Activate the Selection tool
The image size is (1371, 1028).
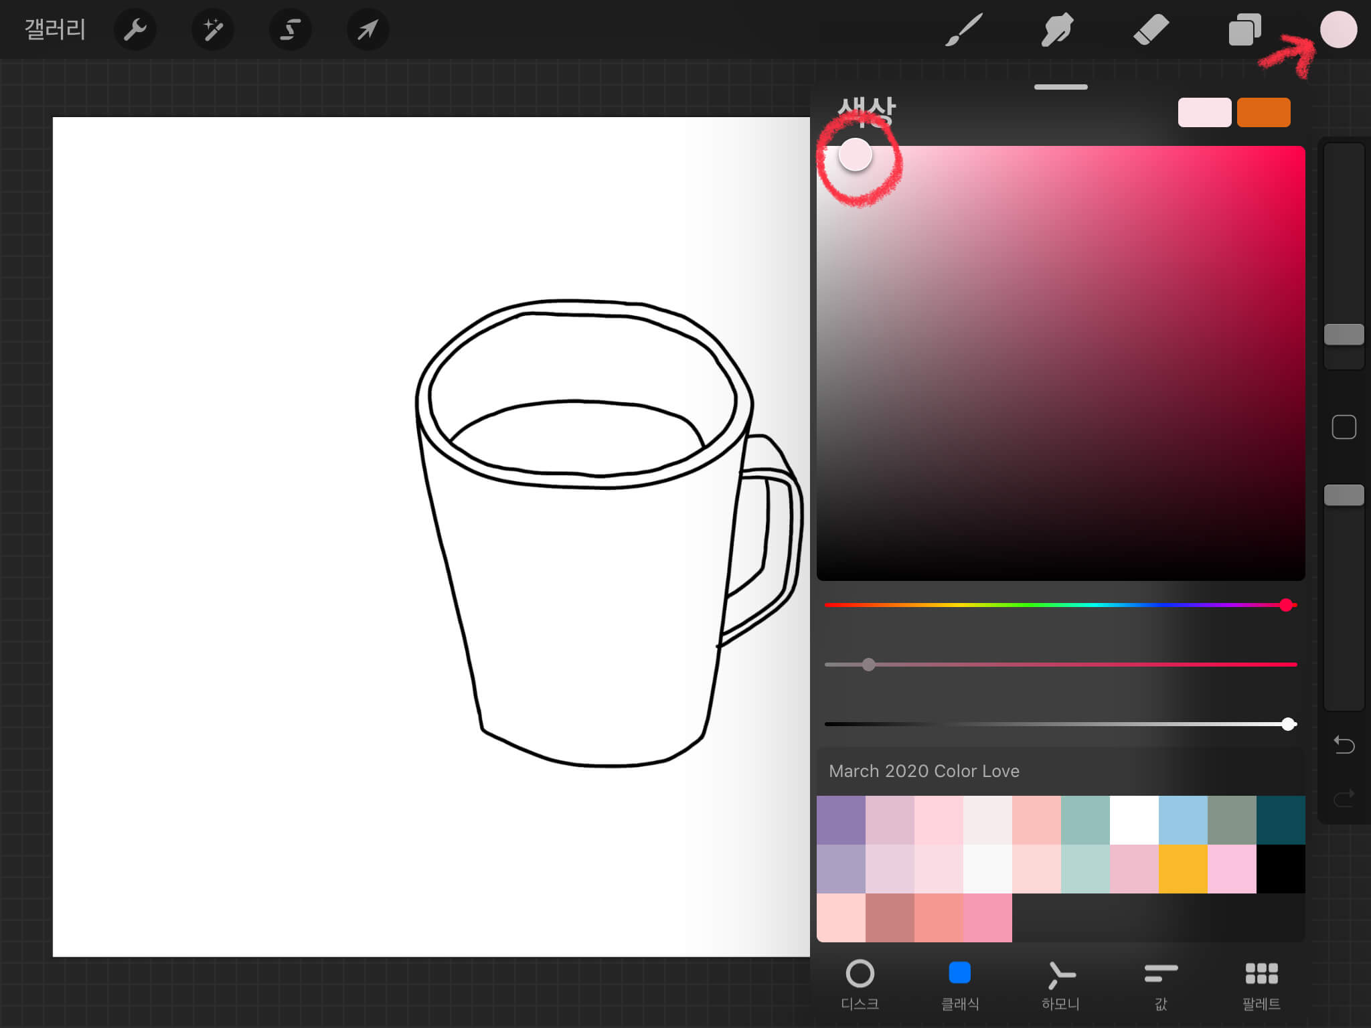(290, 29)
